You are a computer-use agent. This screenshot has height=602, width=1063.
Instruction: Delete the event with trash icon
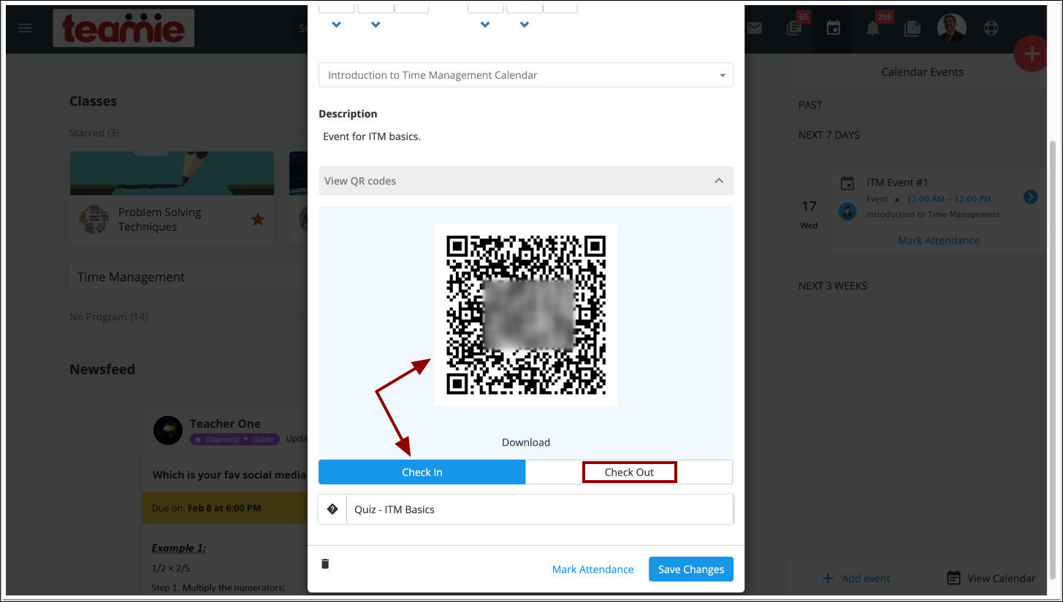coord(326,563)
